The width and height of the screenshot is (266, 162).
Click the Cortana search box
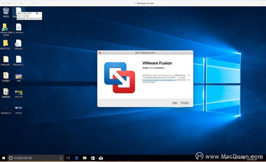coord(36,158)
